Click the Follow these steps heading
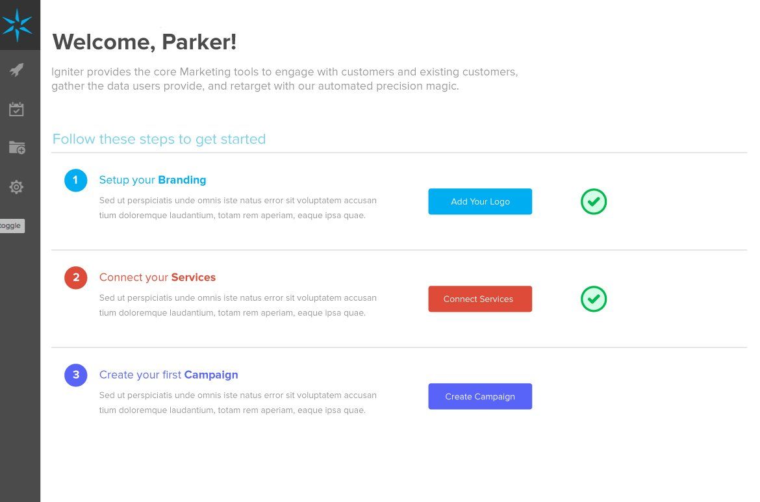This screenshot has height=502, width=760. (159, 139)
